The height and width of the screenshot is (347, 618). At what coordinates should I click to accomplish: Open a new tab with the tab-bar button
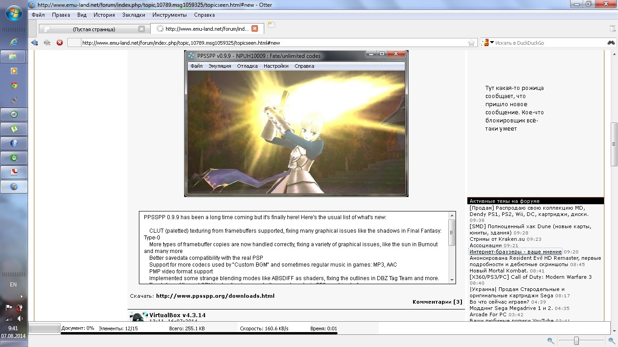tap(271, 24)
